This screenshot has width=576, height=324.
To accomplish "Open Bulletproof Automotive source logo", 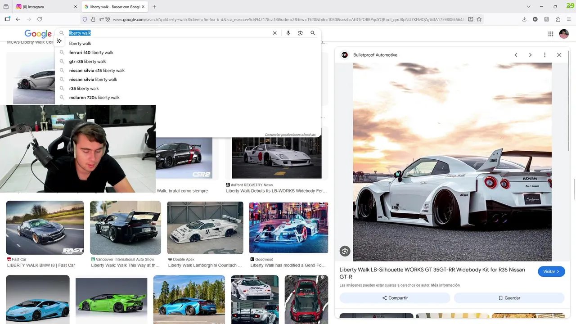I will [x=345, y=55].
